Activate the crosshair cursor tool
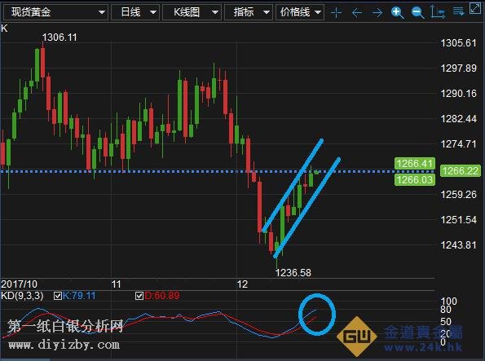This screenshot has width=485, height=361. point(336,13)
